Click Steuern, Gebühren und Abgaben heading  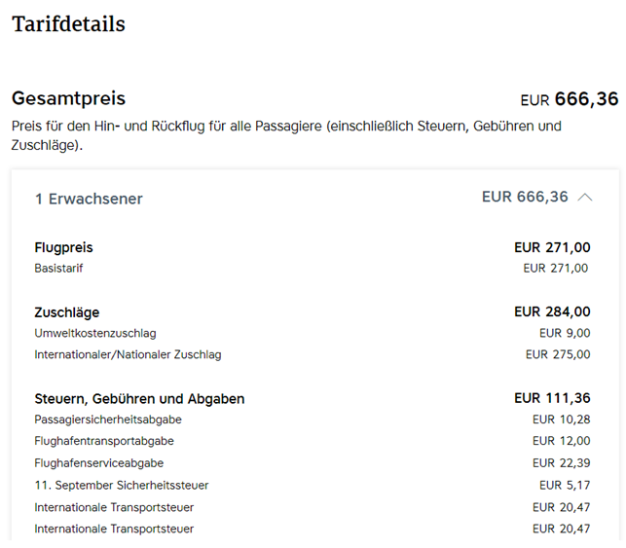[139, 399]
